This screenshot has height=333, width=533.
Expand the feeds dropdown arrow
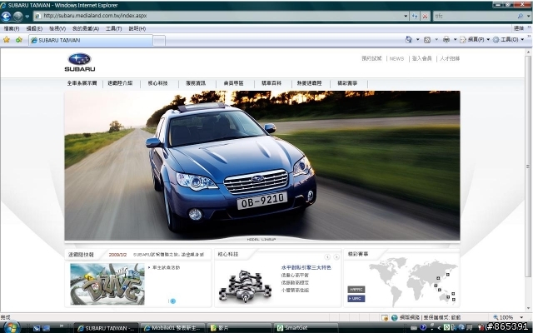point(436,40)
